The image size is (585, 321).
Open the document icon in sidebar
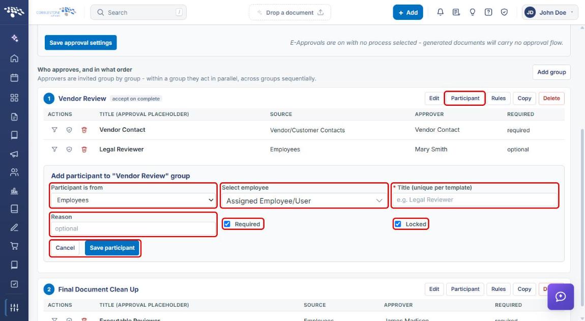coord(14,117)
